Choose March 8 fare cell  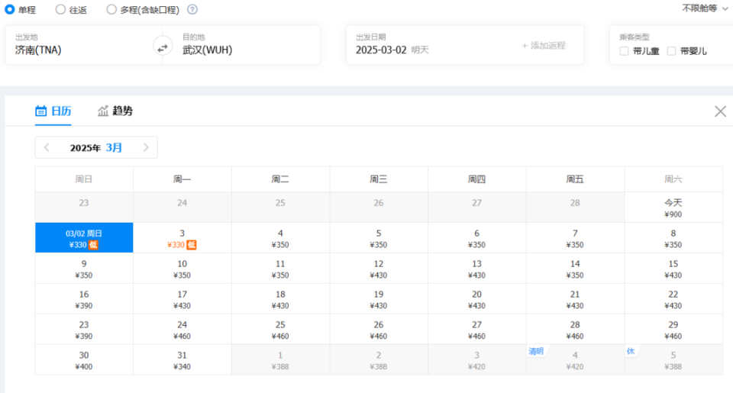tap(673, 238)
